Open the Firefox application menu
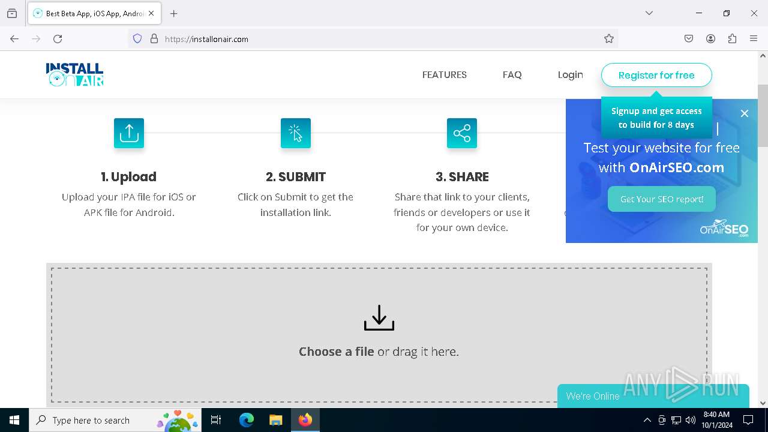This screenshot has width=768, height=432. (754, 39)
